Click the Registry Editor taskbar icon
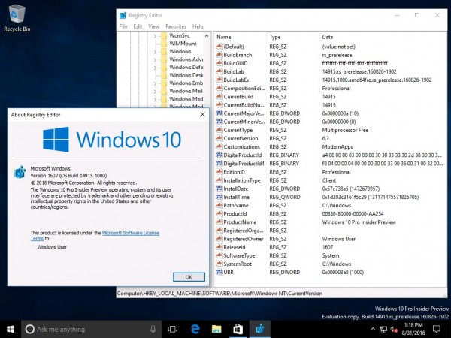 (x=260, y=330)
